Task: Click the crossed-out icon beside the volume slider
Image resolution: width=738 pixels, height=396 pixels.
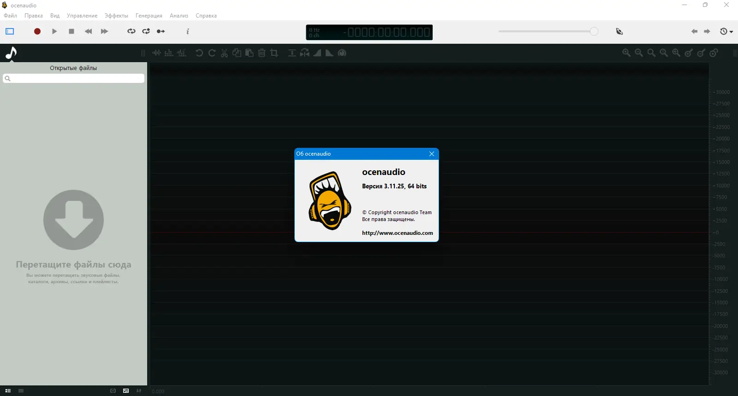Action: click(x=619, y=31)
